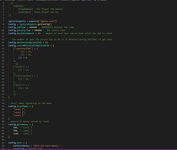Viewport: 177px width, 150px height.
Task: Click gutter line number 41
Action: [x=3, y=124]
